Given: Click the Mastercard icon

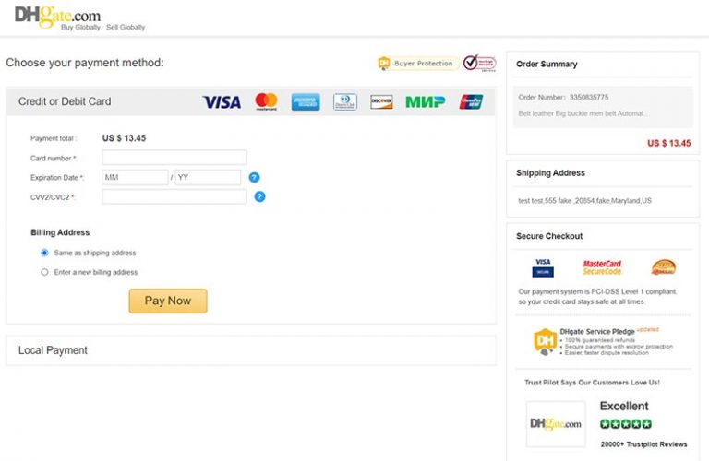Looking at the screenshot, I should pyautogui.click(x=266, y=101).
